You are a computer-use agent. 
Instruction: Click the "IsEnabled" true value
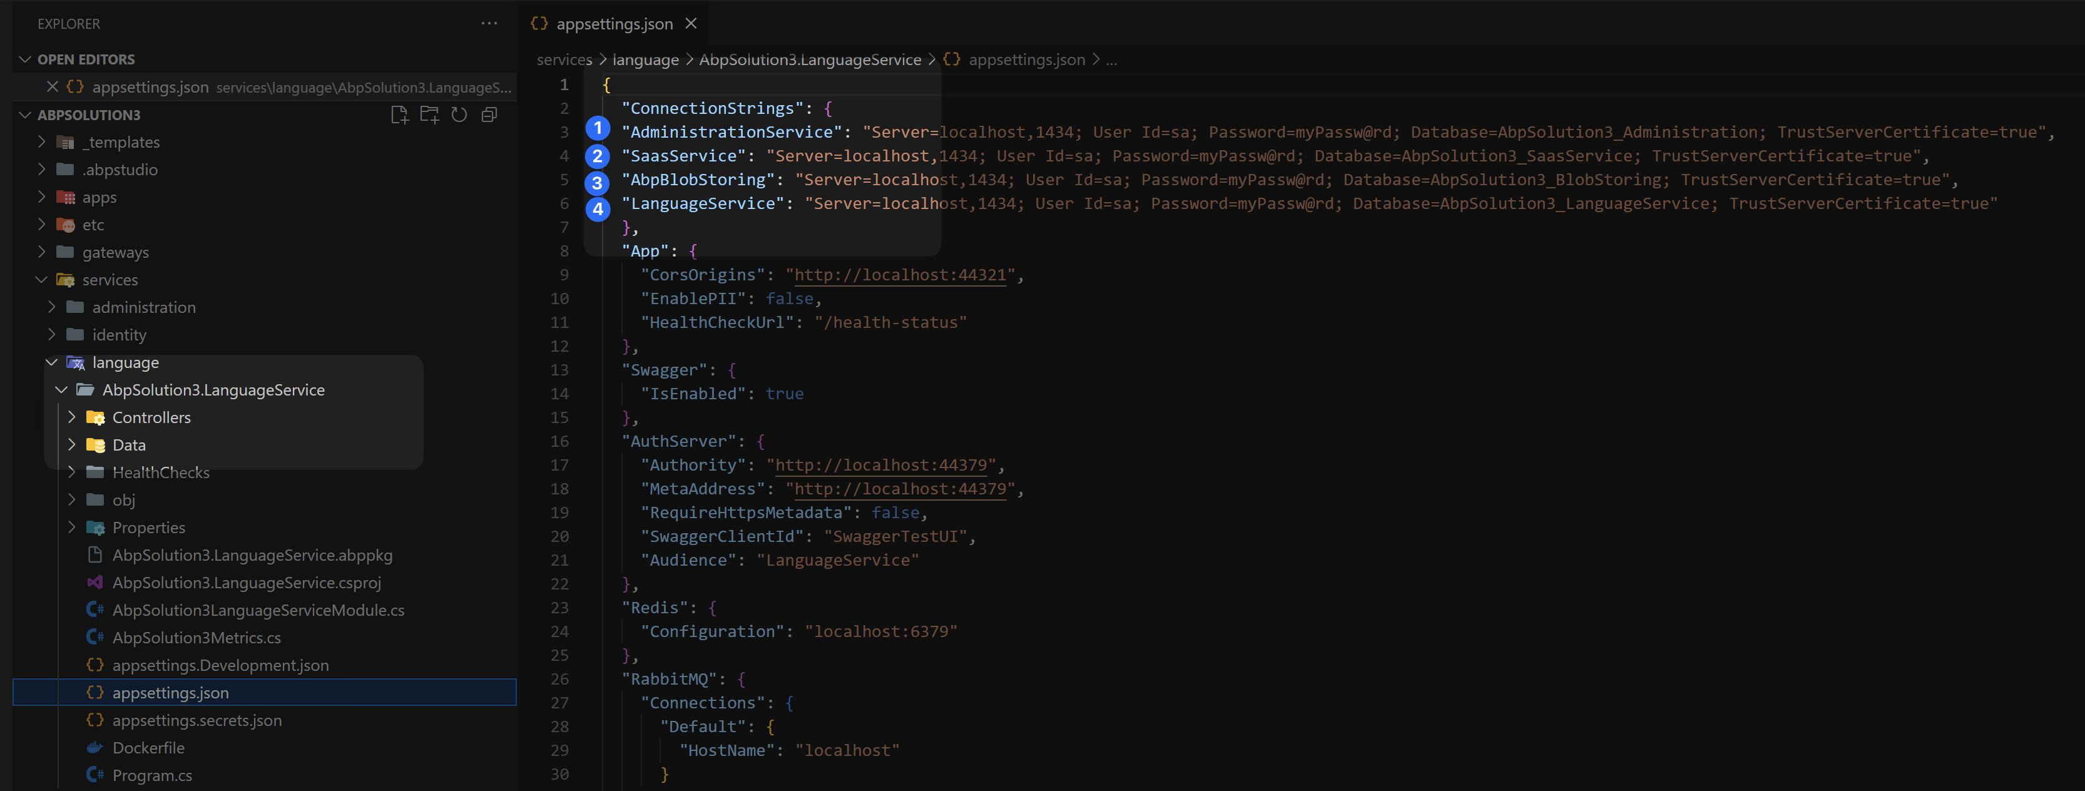(784, 394)
